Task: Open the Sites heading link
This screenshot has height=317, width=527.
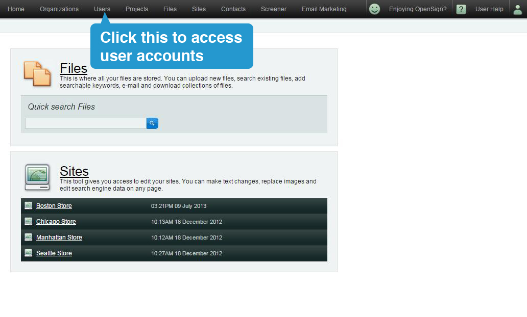Action: [x=74, y=171]
